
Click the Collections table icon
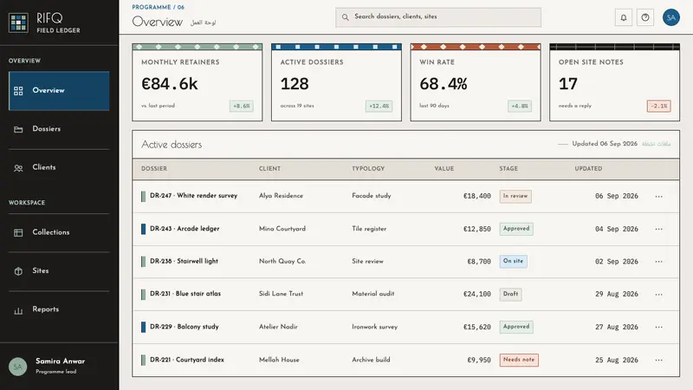[x=18, y=232]
